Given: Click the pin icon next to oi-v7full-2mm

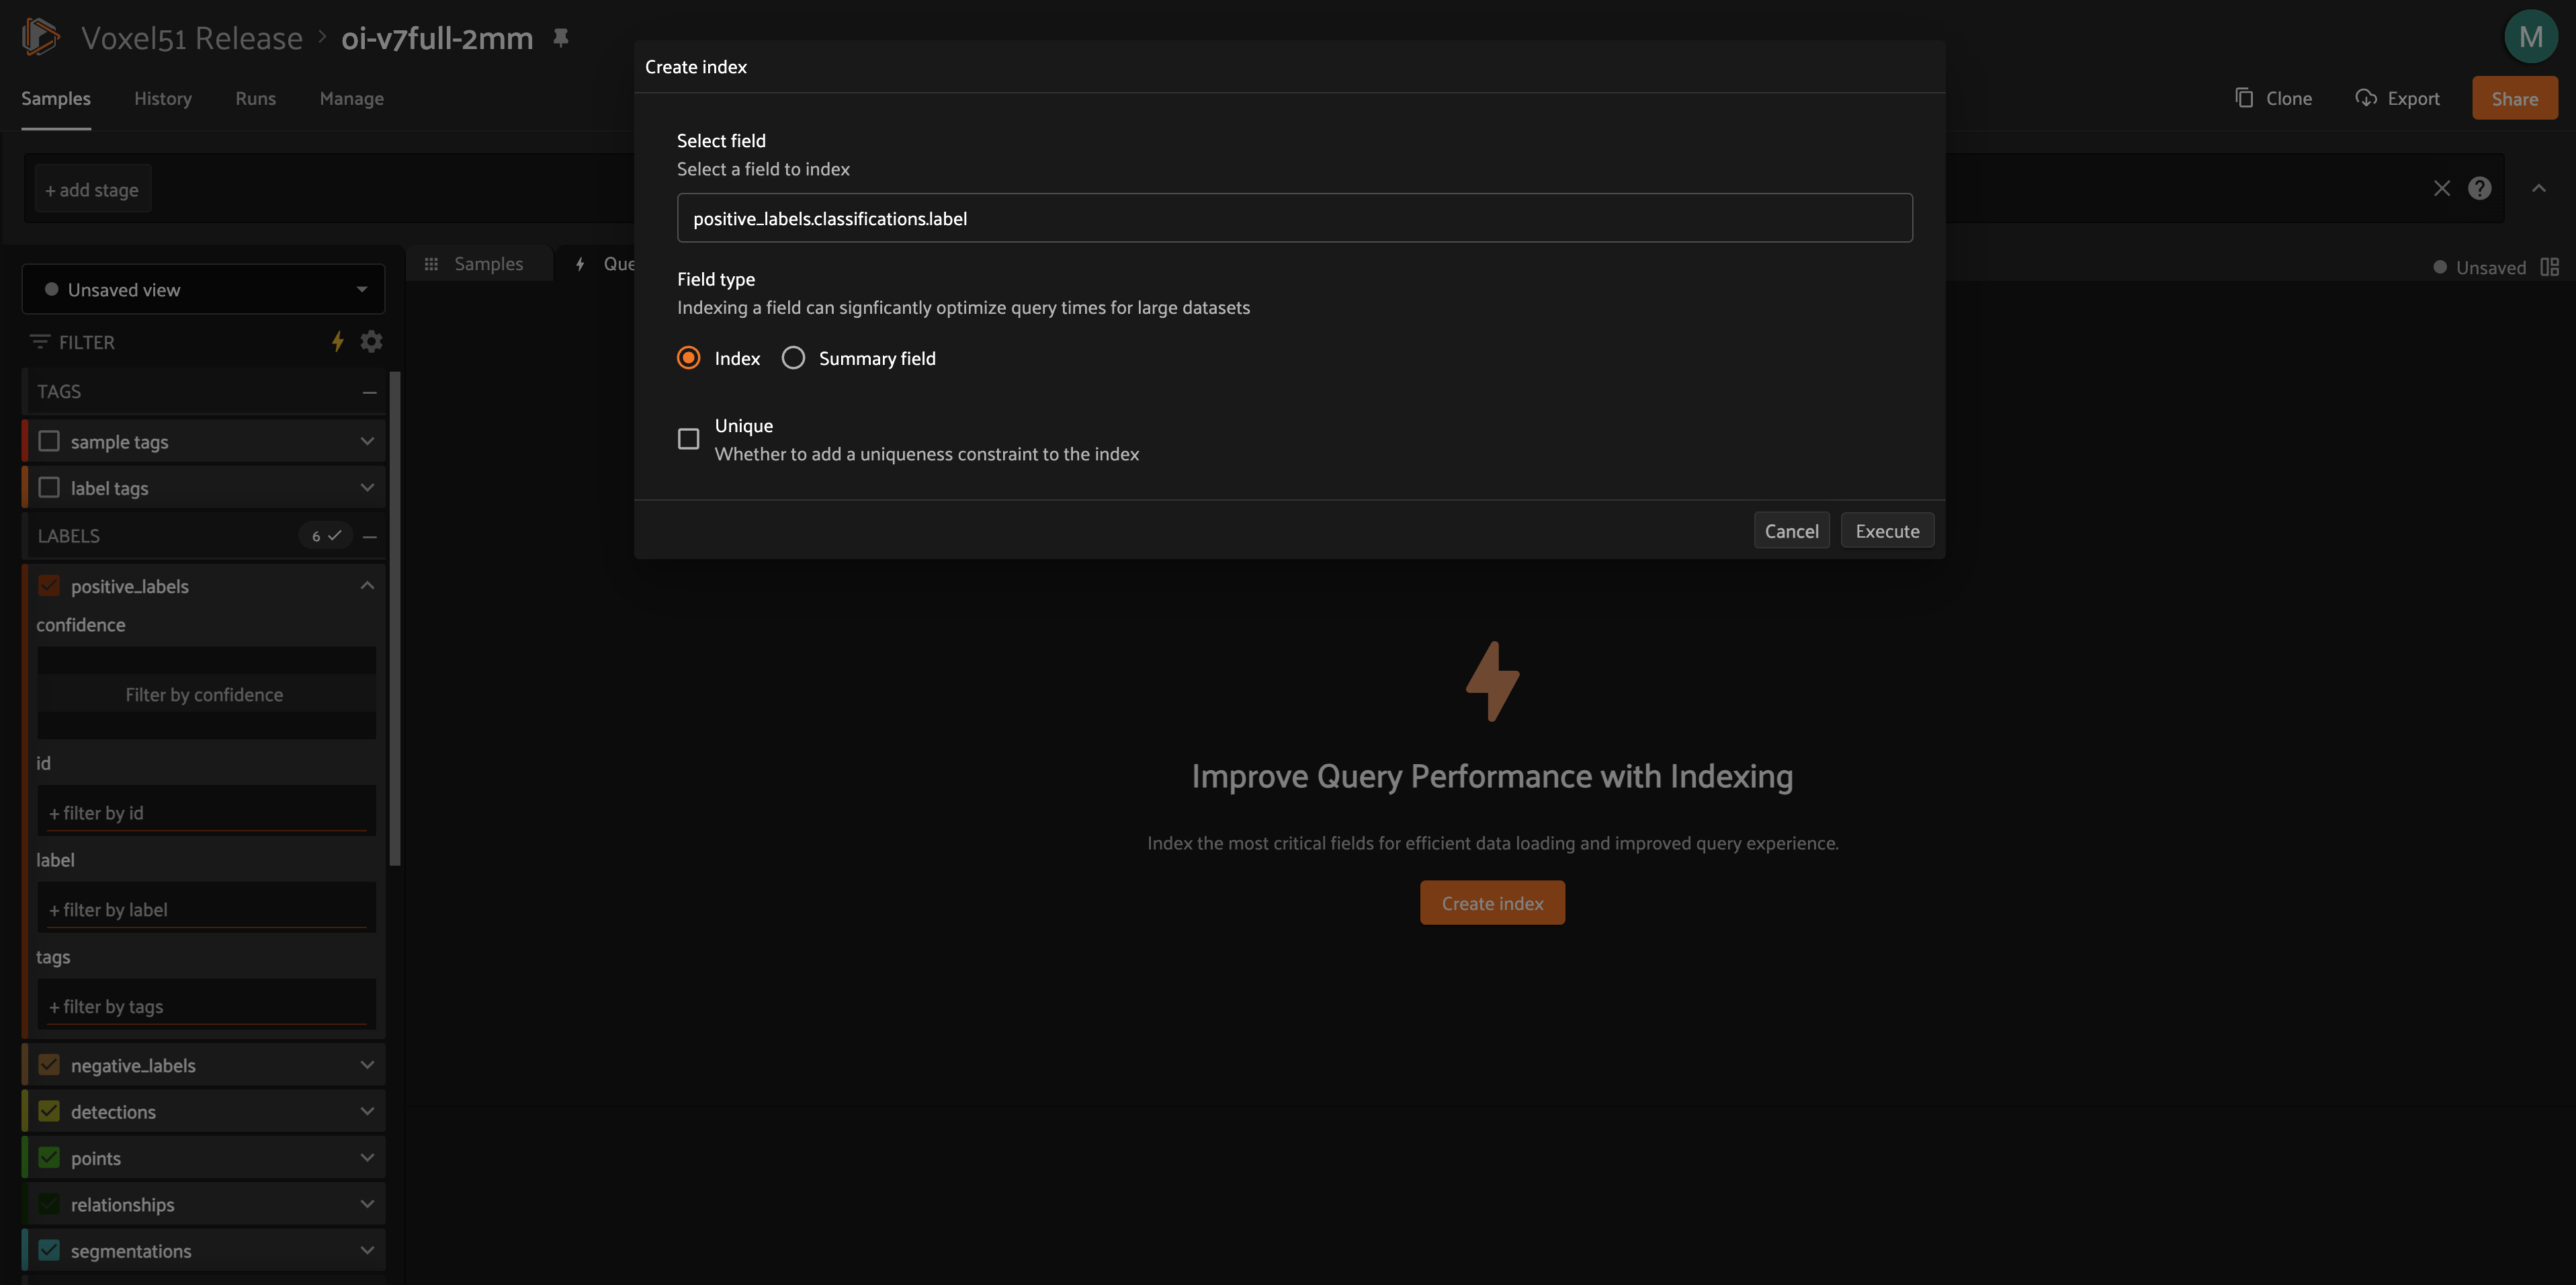Looking at the screenshot, I should click(x=561, y=38).
